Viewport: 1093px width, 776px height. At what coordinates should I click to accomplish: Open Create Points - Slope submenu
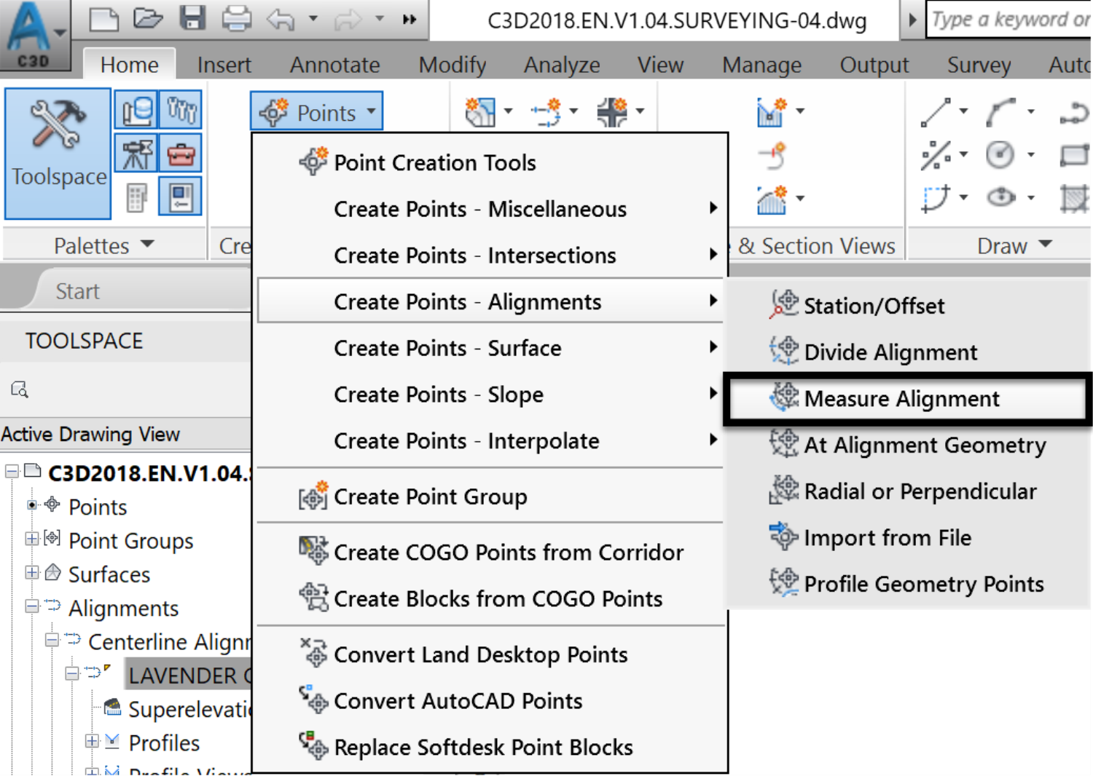click(x=490, y=395)
